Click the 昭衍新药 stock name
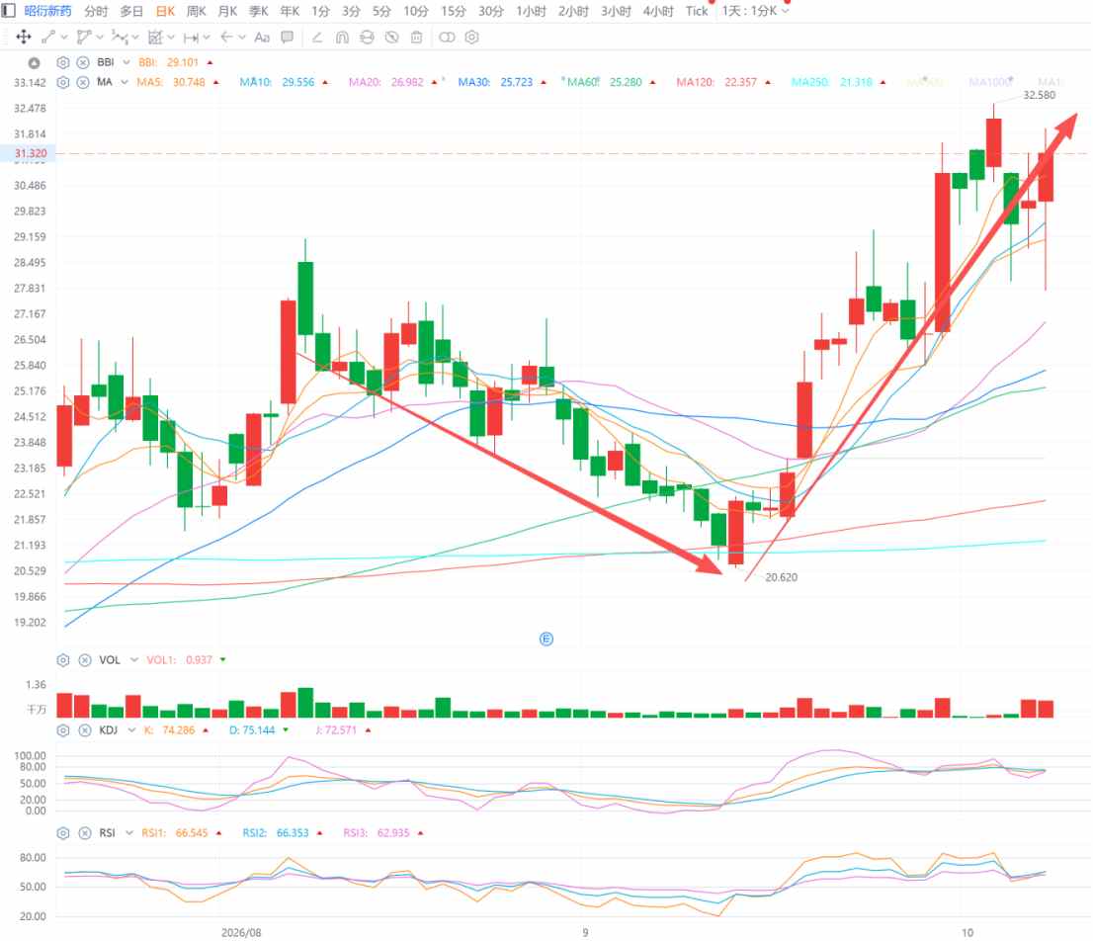Image resolution: width=1093 pixels, height=941 pixels. click(47, 11)
